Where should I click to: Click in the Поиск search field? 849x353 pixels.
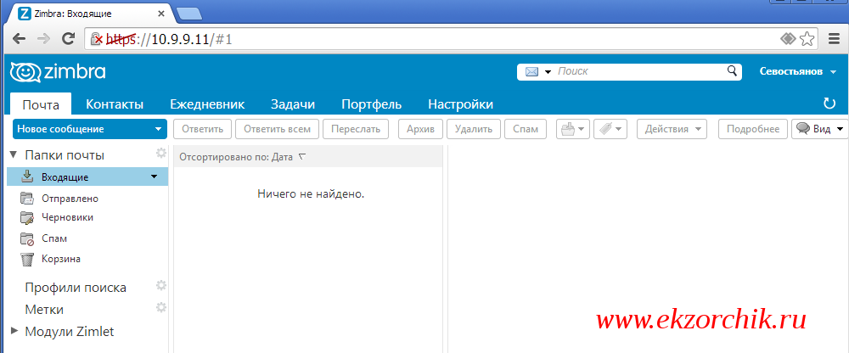(640, 71)
